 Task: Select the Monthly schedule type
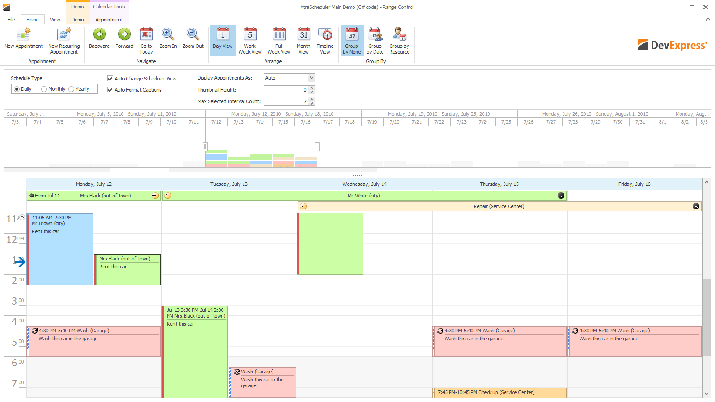point(53,89)
